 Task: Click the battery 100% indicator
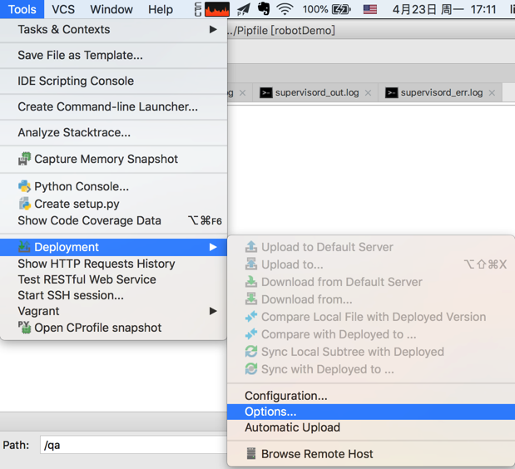[327, 9]
